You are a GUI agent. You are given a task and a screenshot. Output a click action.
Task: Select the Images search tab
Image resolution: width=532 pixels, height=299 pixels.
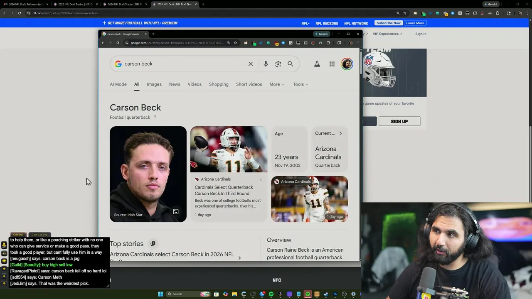coord(154,84)
